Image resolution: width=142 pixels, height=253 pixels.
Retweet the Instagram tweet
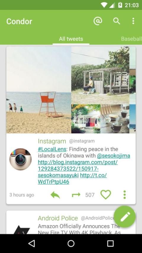(x=76, y=195)
